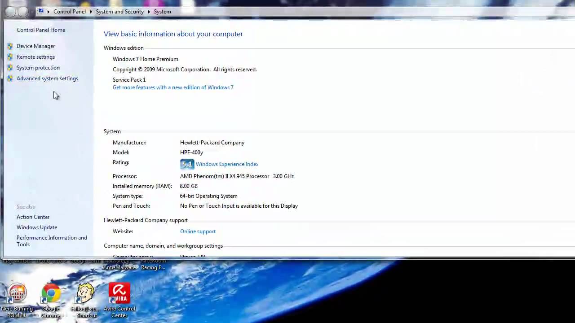The width and height of the screenshot is (575, 323).
Task: Click the shield icon beside Remote settings
Action: tap(10, 57)
